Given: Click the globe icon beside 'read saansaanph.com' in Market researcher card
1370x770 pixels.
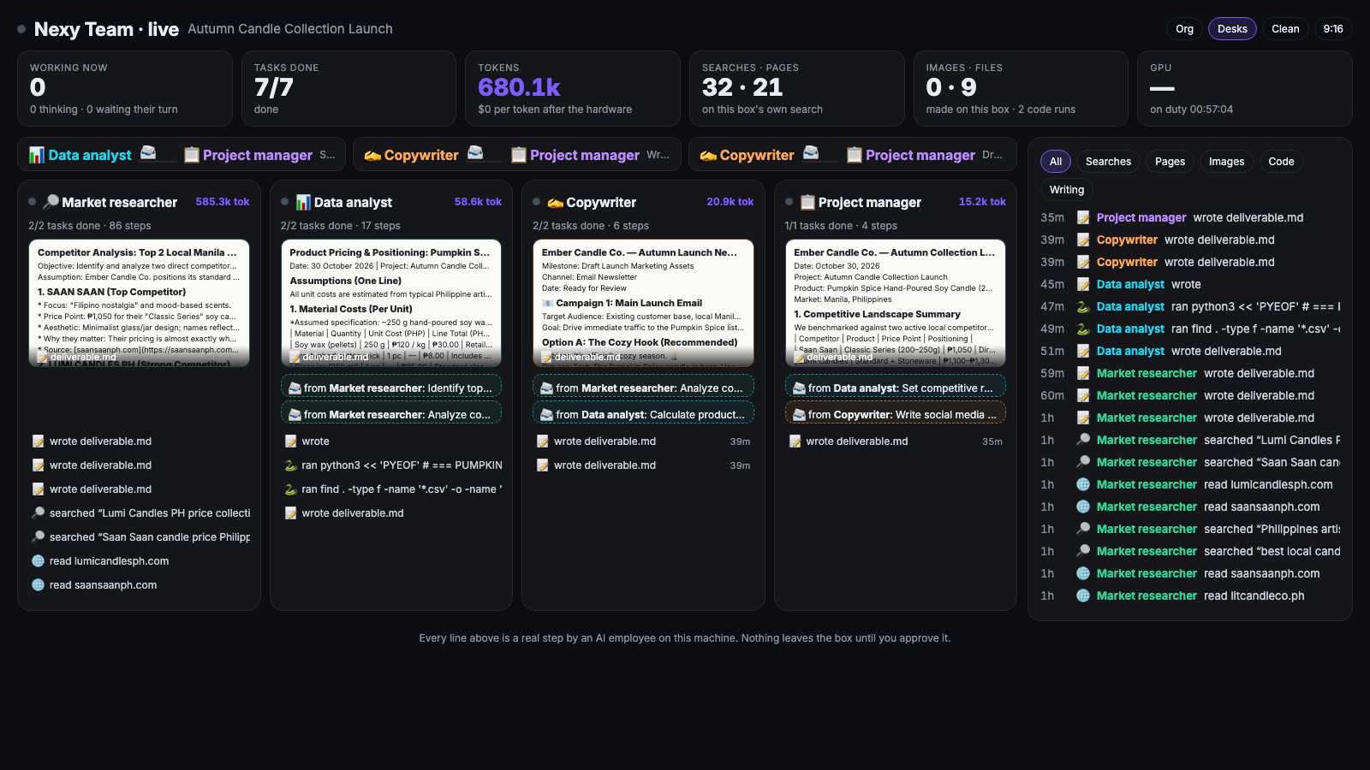Looking at the screenshot, I should [38, 585].
